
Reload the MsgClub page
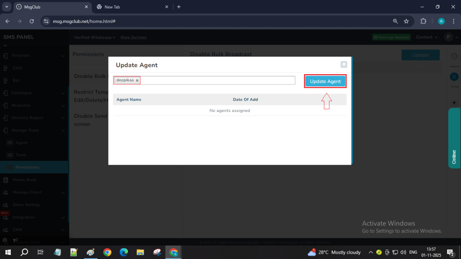32,21
